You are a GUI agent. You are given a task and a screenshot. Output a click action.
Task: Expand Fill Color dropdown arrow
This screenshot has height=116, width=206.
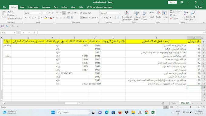point(48,18)
